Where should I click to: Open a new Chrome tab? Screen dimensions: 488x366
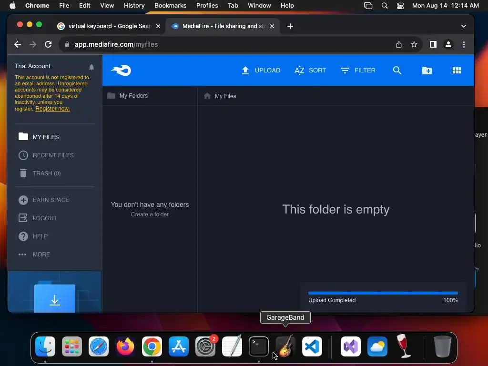(x=290, y=26)
